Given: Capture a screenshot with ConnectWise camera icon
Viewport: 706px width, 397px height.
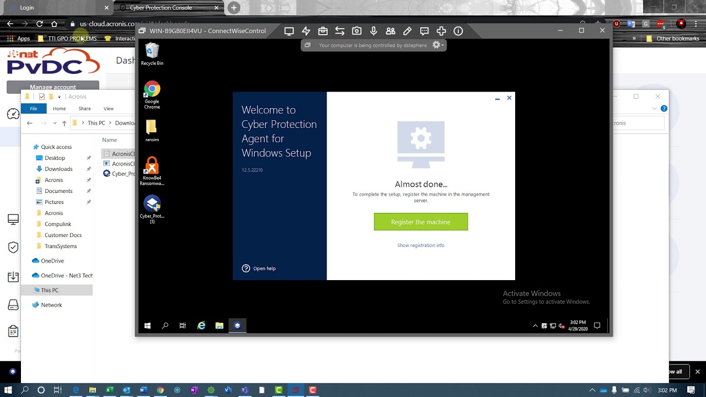Looking at the screenshot, I should pos(357,31).
